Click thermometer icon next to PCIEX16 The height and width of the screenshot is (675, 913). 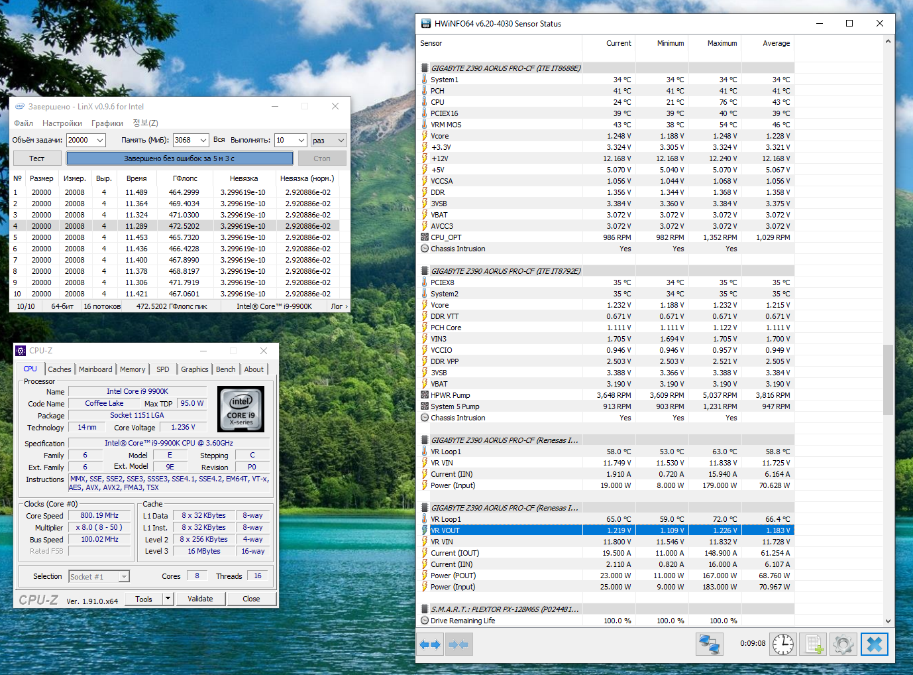[425, 113]
